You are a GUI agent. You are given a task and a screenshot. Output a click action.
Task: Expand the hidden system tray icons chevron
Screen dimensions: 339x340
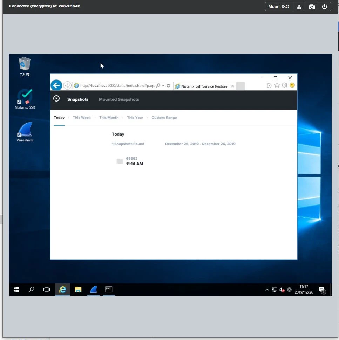click(267, 290)
